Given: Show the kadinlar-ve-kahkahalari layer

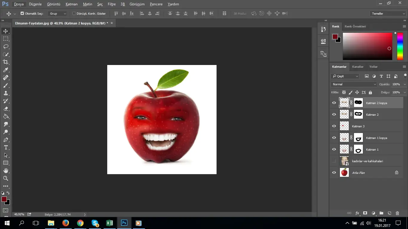Looking at the screenshot, I should tap(334, 161).
